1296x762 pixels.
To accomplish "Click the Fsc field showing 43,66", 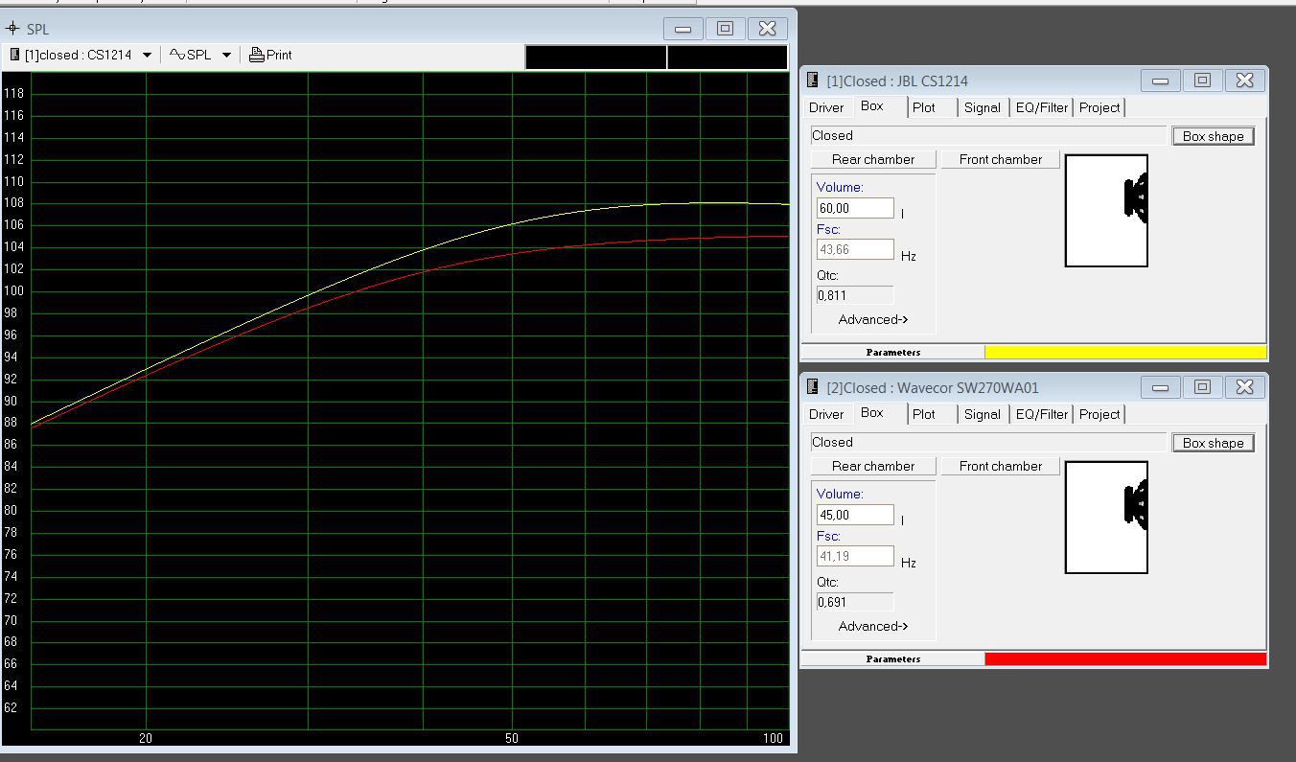I will tap(855, 249).
